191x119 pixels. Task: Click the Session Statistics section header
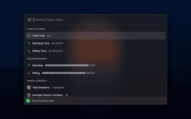click(37, 81)
